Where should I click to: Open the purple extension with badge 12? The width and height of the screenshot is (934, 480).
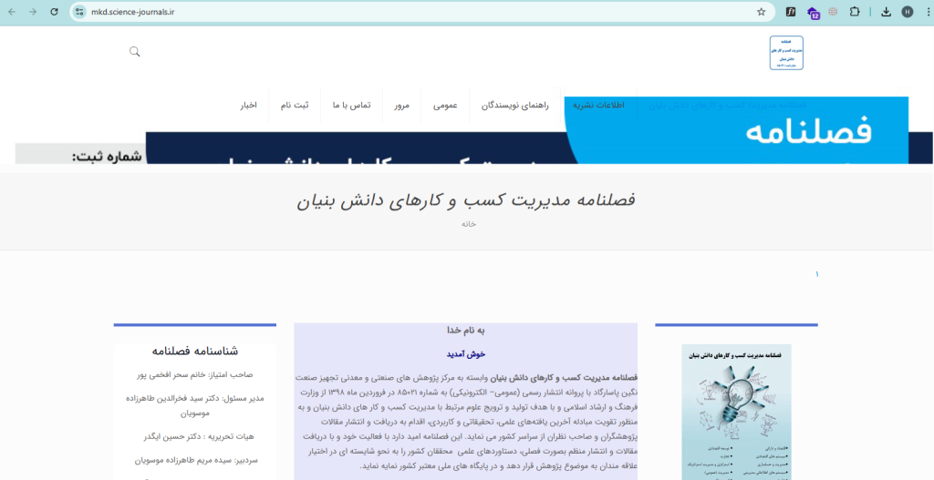click(813, 12)
